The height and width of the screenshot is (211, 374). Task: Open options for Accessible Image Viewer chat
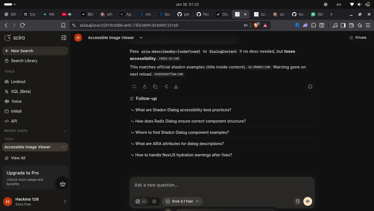(63, 147)
